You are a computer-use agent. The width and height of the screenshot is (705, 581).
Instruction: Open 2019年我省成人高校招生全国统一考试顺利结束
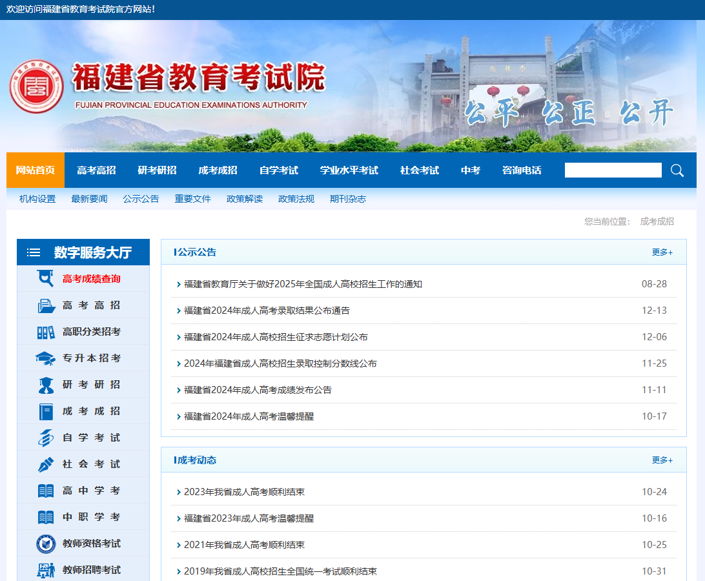click(x=280, y=571)
